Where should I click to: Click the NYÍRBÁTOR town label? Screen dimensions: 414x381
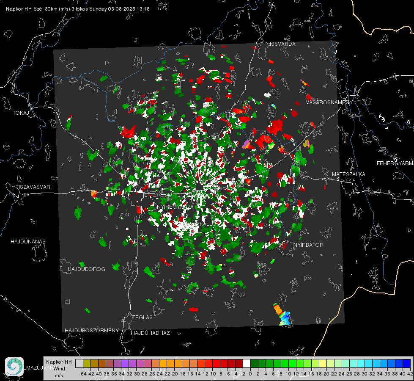[x=308, y=245]
